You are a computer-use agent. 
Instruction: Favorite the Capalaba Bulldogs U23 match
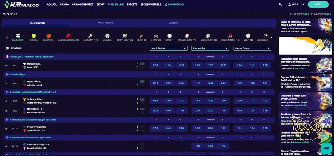(6, 146)
